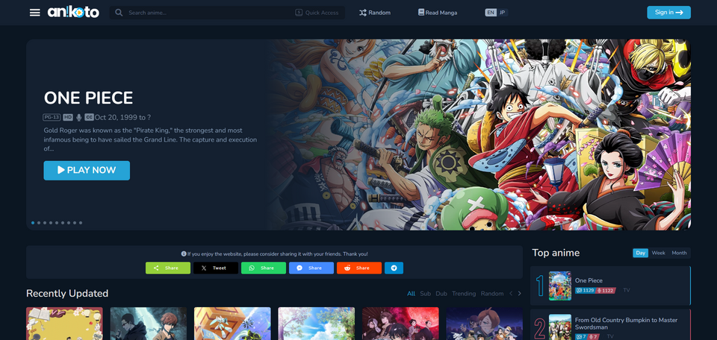Screen dimensions: 717x340
Task: Select the All tab in Recently Updated
Action: point(411,294)
